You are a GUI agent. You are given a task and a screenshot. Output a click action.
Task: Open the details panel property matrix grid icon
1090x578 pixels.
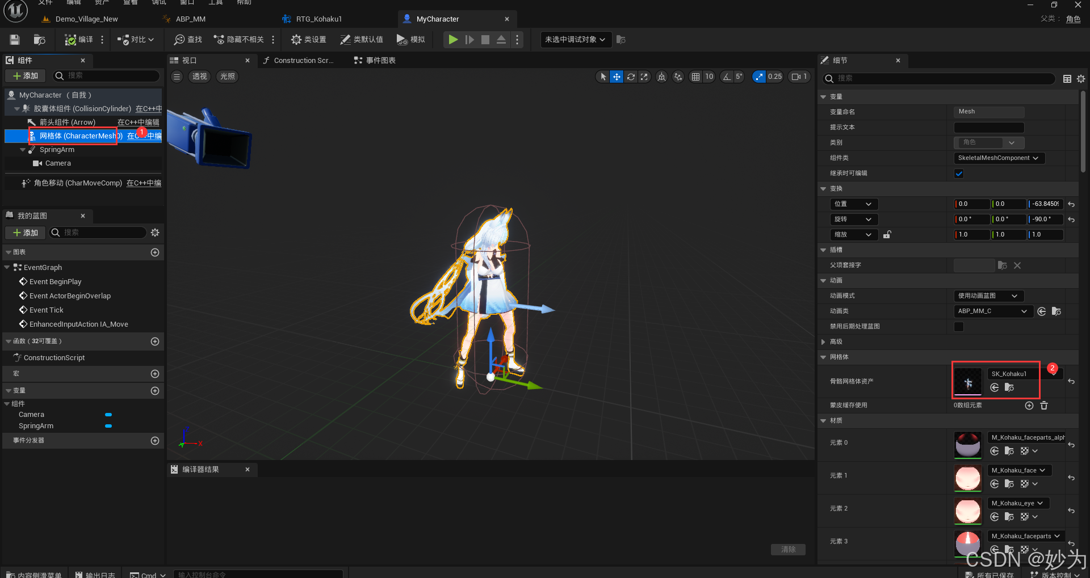point(1067,79)
